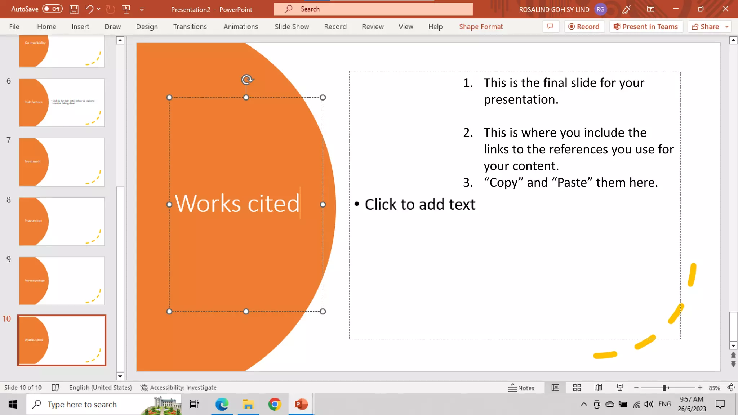Click the Redo icon

(111, 9)
